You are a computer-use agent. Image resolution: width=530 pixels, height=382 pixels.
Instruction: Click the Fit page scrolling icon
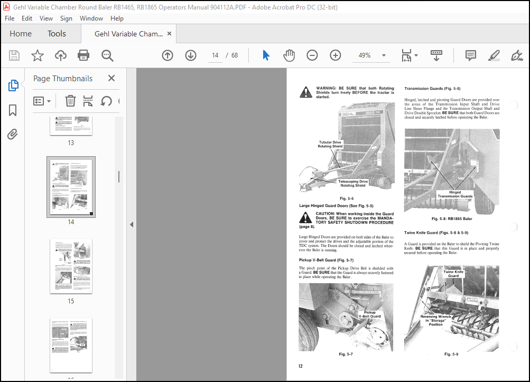(x=406, y=55)
